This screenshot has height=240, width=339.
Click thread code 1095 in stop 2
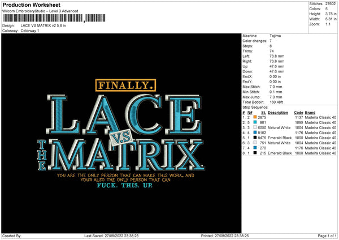click(299, 123)
